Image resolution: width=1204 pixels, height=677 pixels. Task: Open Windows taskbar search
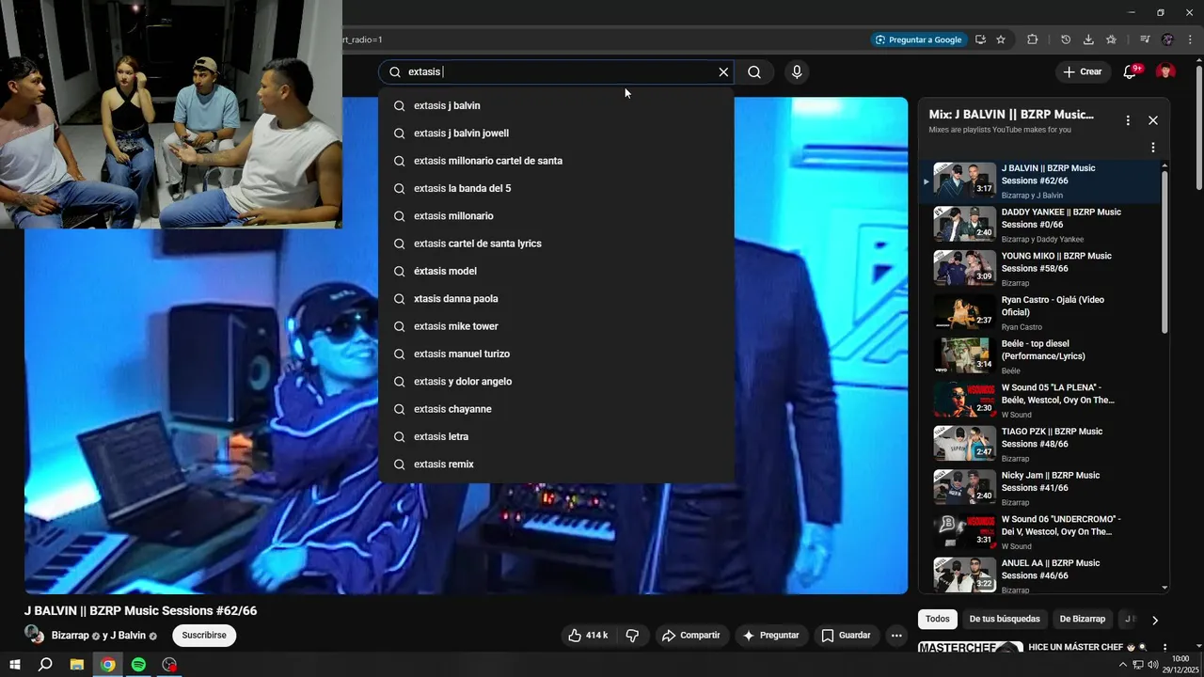(x=45, y=665)
